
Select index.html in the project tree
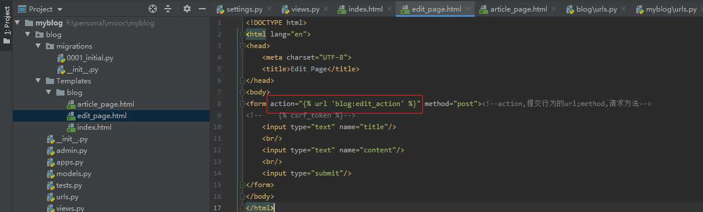(x=94, y=127)
